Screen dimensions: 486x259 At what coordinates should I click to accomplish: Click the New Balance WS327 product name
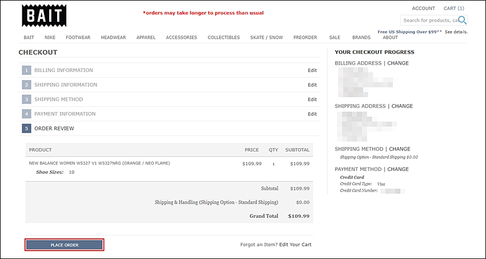click(x=99, y=163)
